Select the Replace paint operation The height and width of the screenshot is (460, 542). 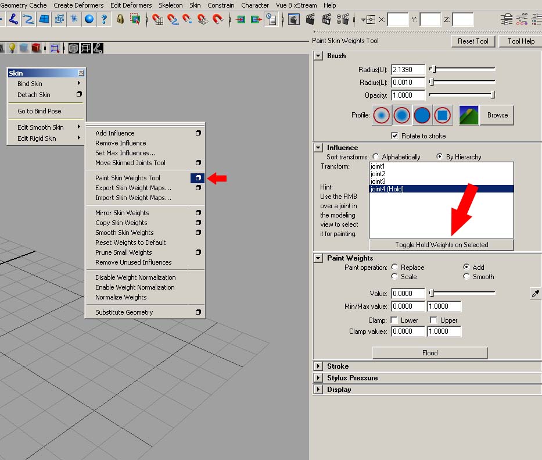coord(395,268)
